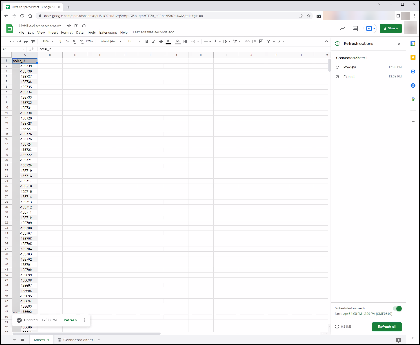This screenshot has width=420, height=345.
Task: Insert chart icon in toolbar
Action: [261, 41]
